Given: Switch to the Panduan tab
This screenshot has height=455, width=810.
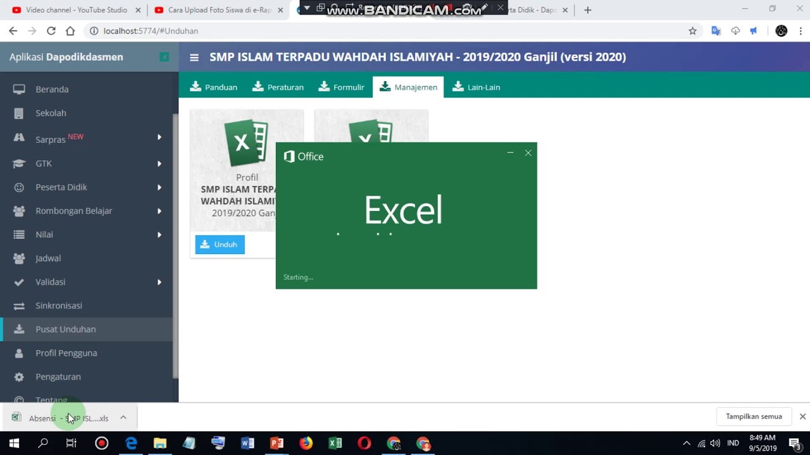Looking at the screenshot, I should (214, 87).
